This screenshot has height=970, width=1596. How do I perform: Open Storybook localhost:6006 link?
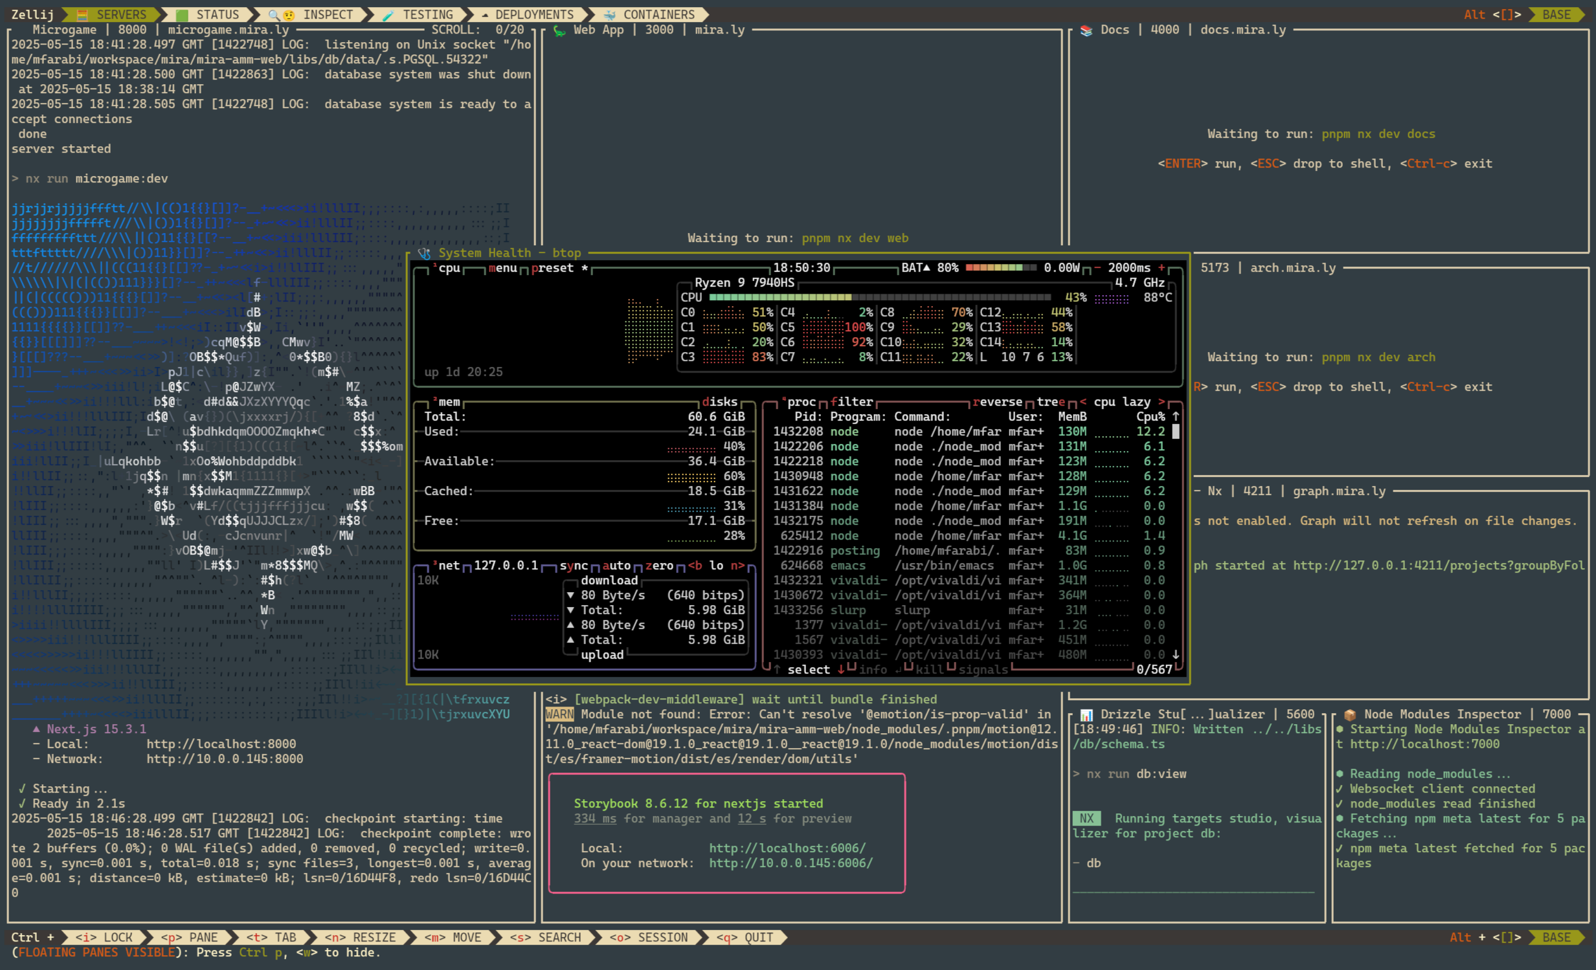pos(787,848)
